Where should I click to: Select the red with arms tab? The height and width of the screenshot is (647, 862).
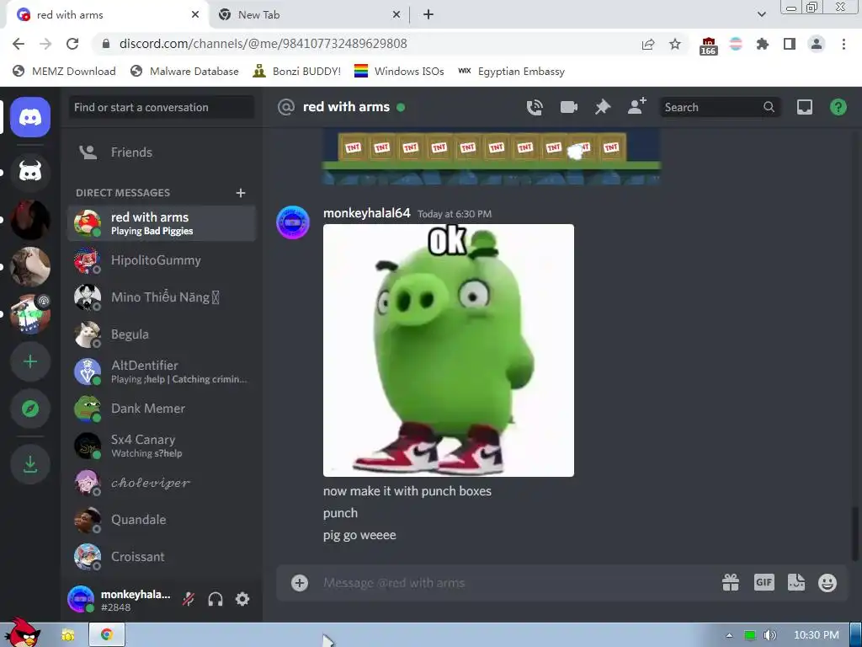pyautogui.click(x=107, y=15)
